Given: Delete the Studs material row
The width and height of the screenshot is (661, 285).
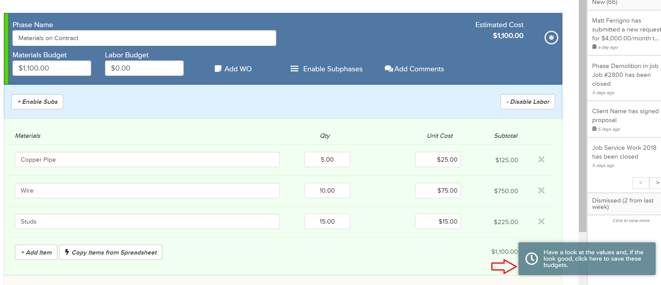Looking at the screenshot, I should [x=541, y=222].
